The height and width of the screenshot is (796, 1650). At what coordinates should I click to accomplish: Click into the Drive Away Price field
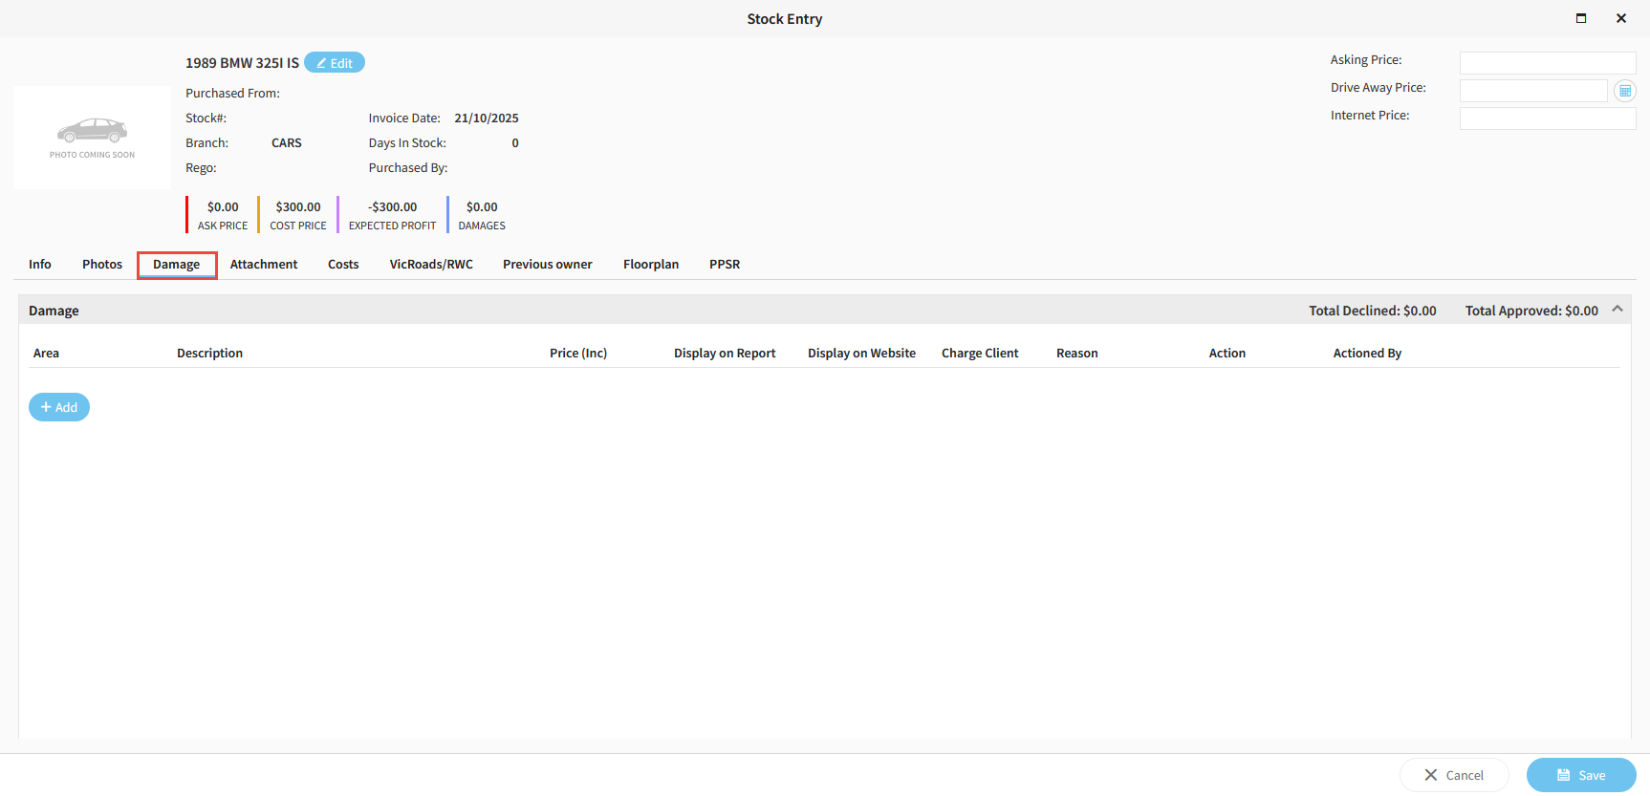pos(1533,91)
